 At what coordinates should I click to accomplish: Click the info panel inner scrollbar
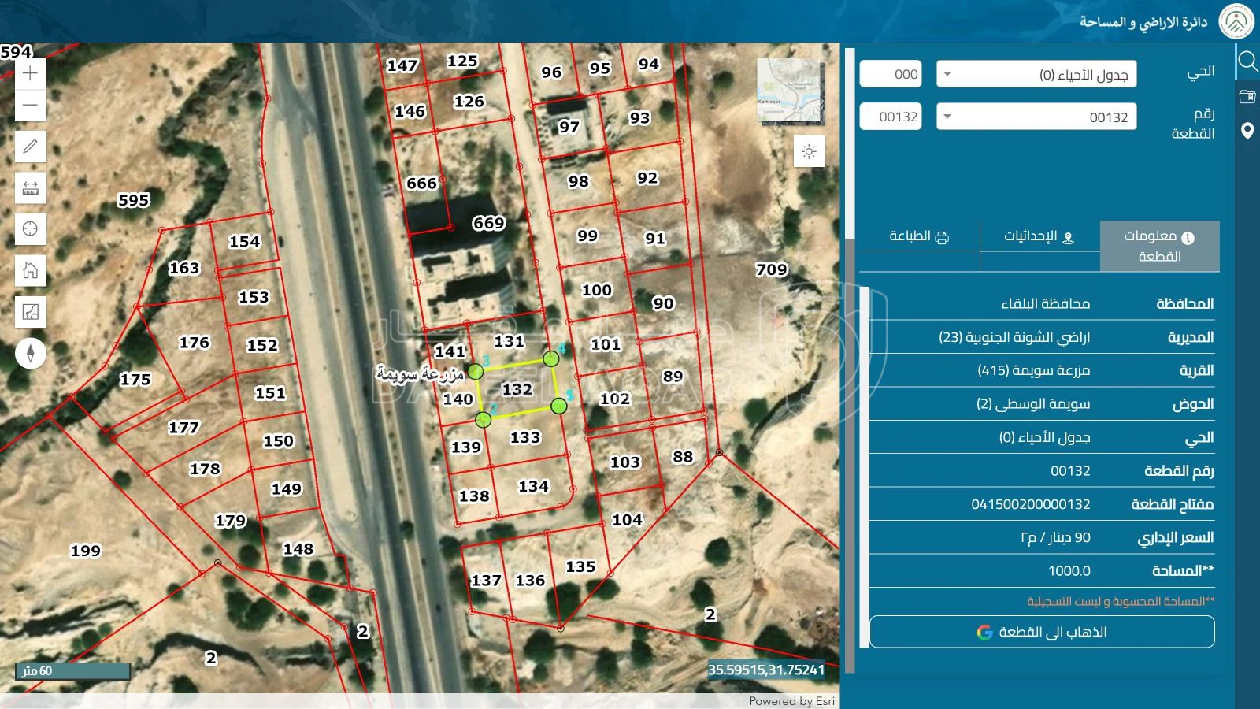coord(865,468)
